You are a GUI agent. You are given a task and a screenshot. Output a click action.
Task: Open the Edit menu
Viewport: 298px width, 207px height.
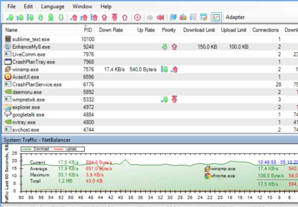28,6
